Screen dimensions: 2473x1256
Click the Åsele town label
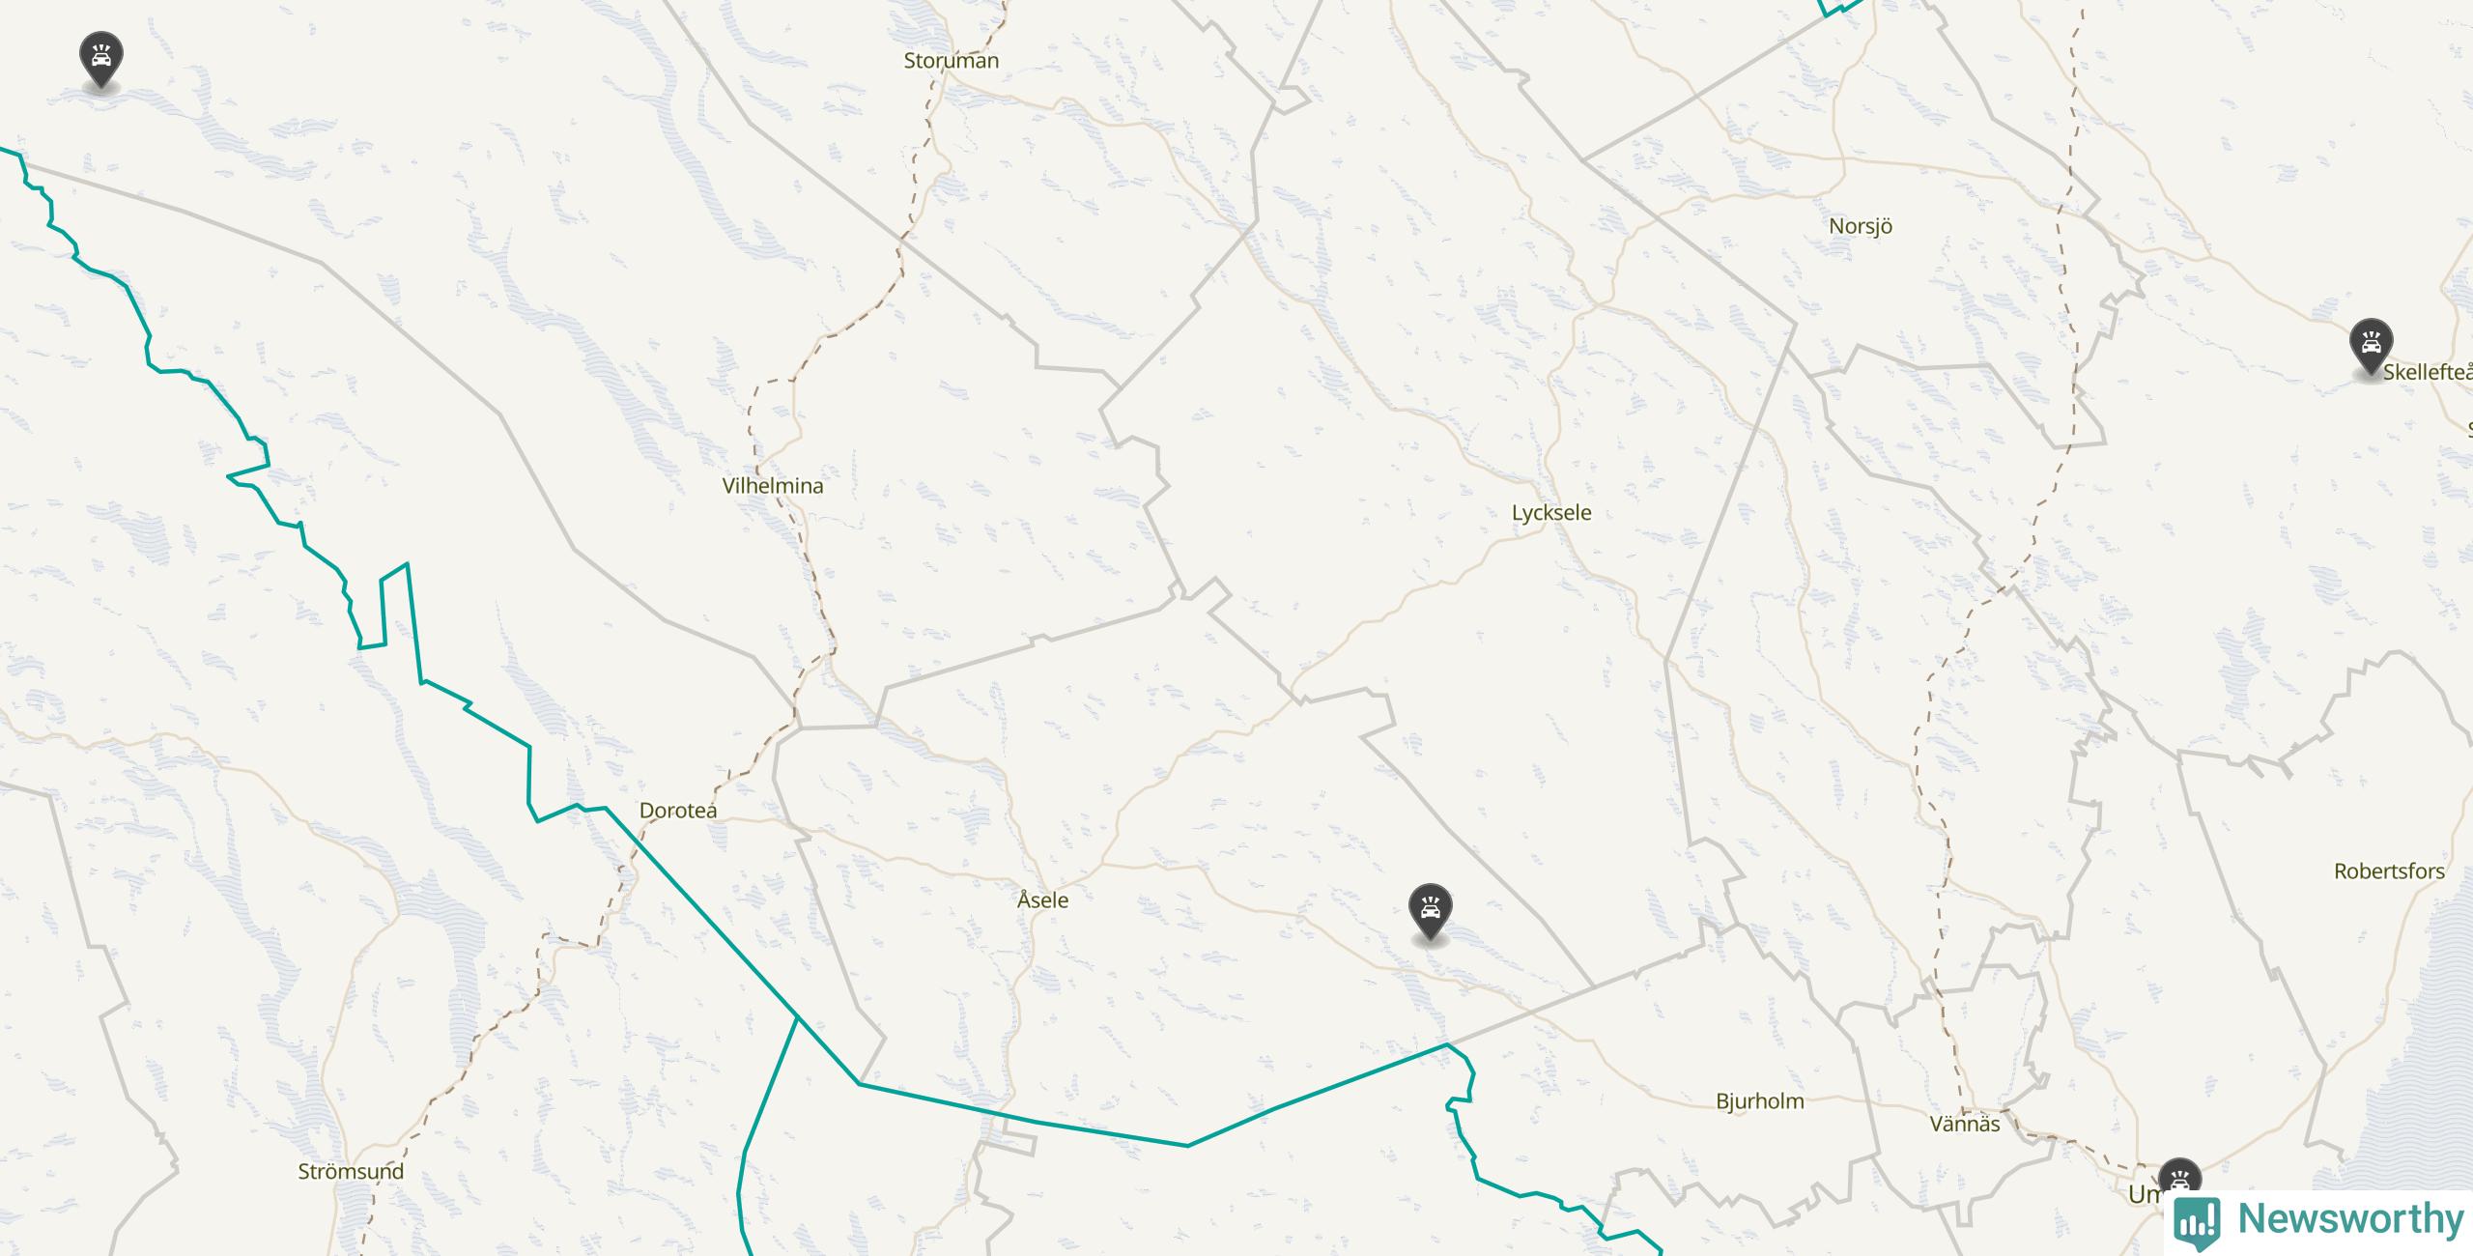(1042, 899)
